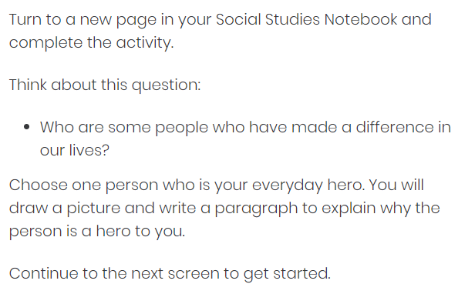The image size is (475, 294).
Task: Click the bullet point before the question
Action: pyautogui.click(x=27, y=127)
